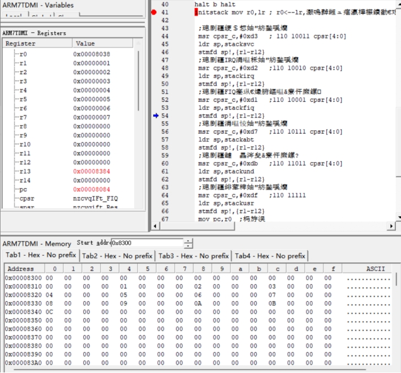
Task: Click cpsr value nzcvqIFt_FIQ
Action: coord(96,199)
